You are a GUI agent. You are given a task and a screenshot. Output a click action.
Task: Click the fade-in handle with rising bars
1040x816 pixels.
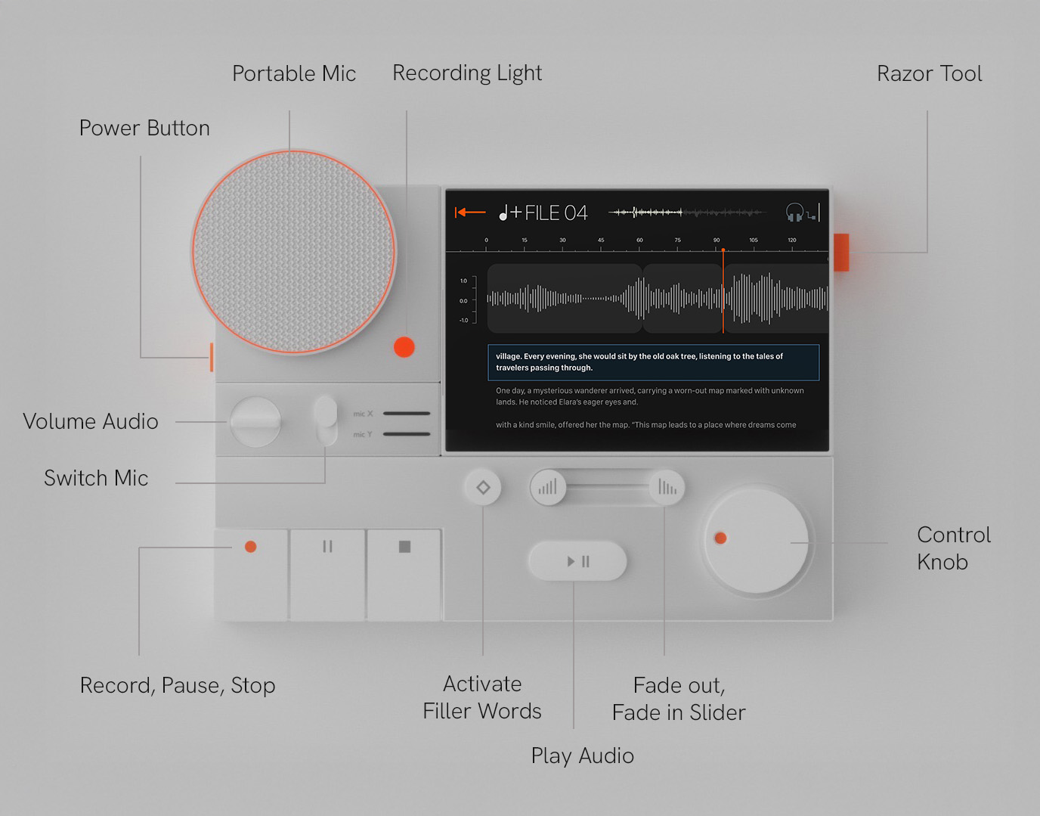548,487
